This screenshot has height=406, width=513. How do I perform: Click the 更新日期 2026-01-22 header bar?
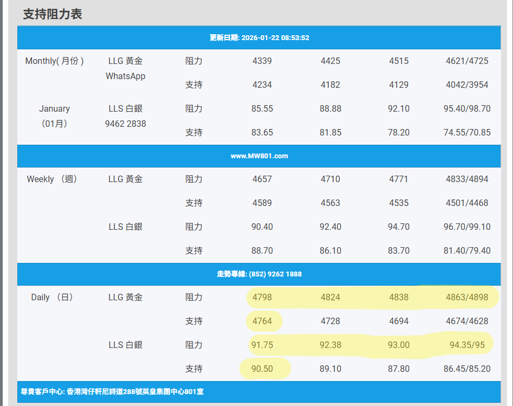coord(259,38)
